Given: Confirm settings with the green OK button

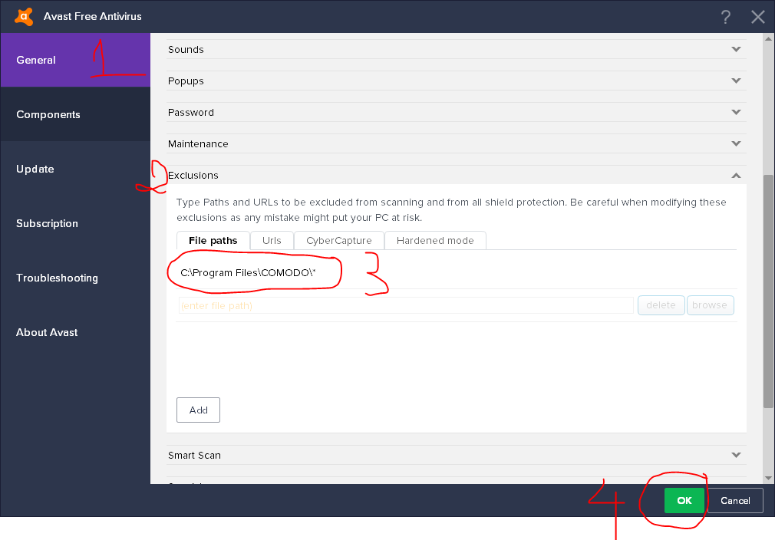Looking at the screenshot, I should (684, 500).
